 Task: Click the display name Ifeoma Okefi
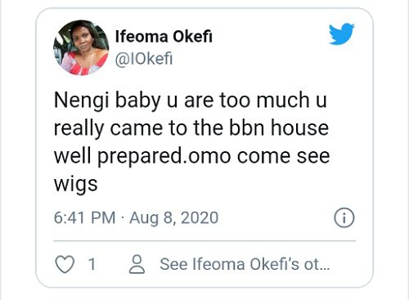(164, 36)
